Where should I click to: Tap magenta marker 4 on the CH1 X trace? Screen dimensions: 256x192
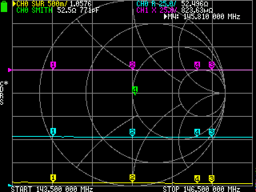[197, 64]
